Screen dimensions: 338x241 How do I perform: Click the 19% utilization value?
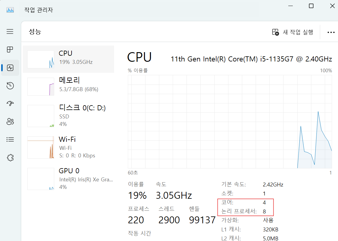click(137, 195)
